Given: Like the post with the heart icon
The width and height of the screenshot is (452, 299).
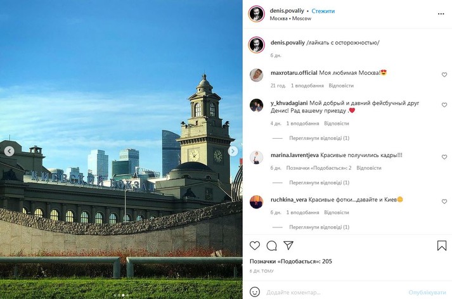Looking at the screenshot, I should point(255,246).
